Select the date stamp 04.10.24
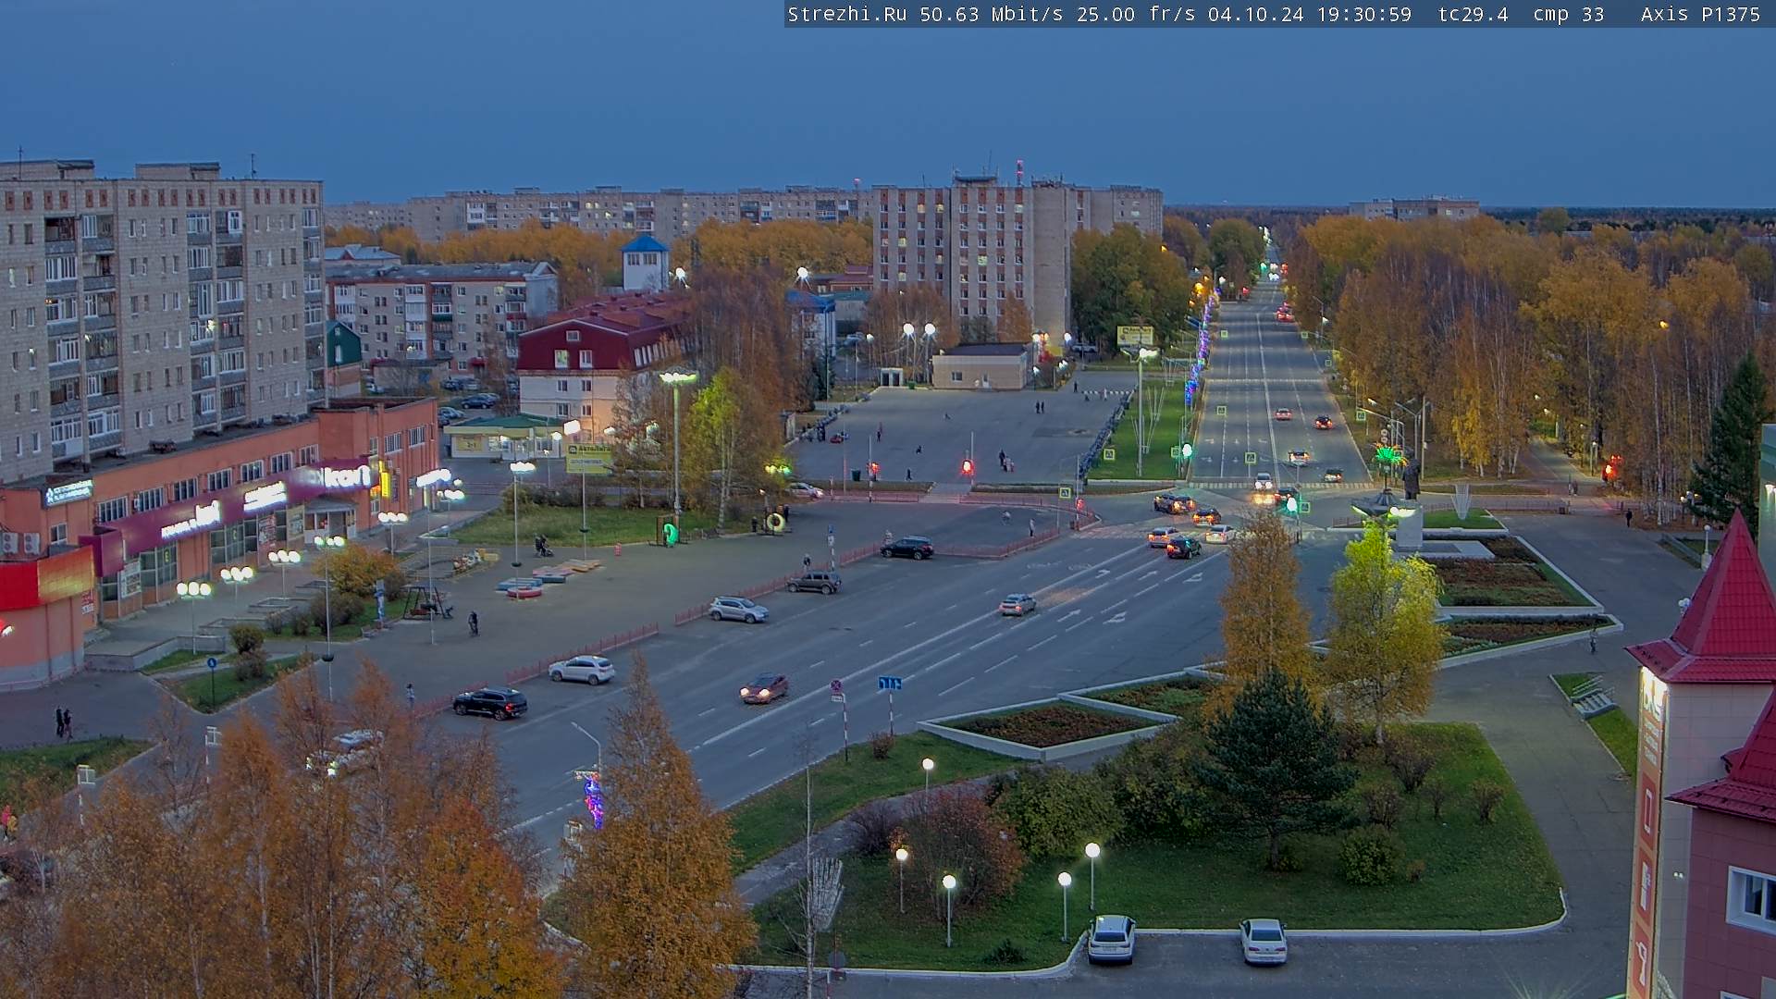This screenshot has width=1776, height=999. [1255, 14]
